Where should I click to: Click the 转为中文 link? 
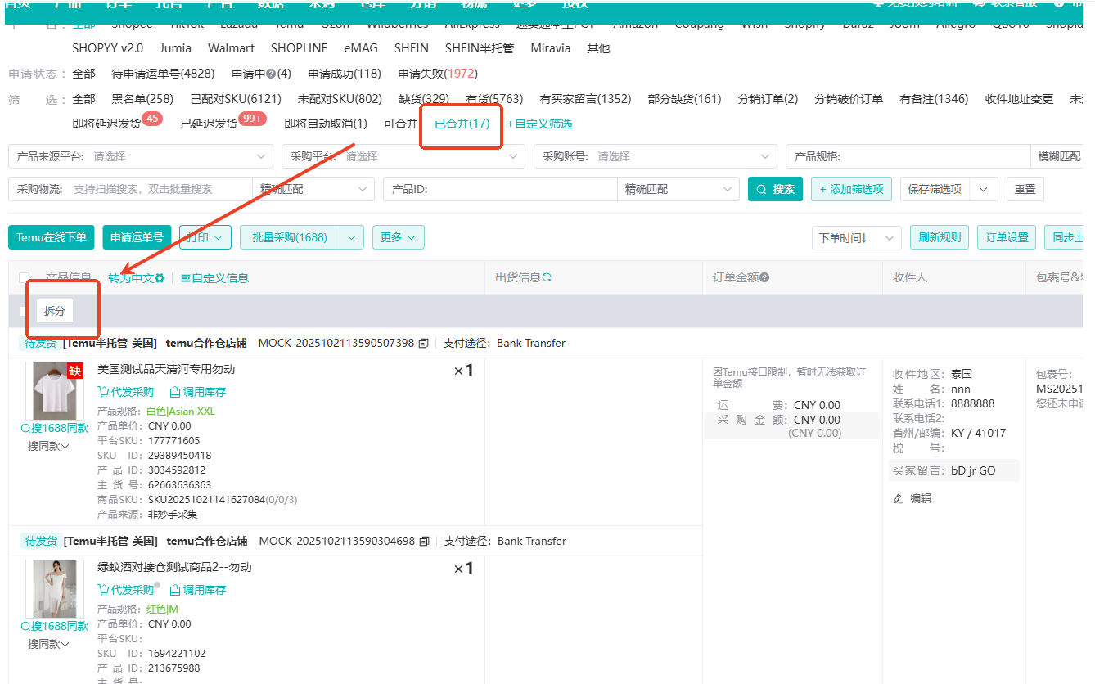[131, 278]
